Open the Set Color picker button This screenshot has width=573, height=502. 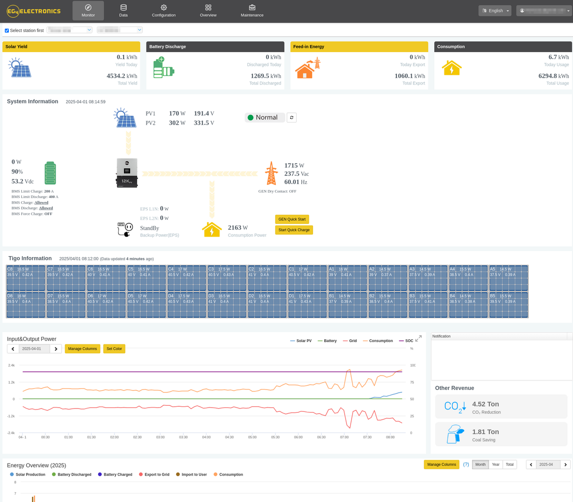[x=114, y=349]
